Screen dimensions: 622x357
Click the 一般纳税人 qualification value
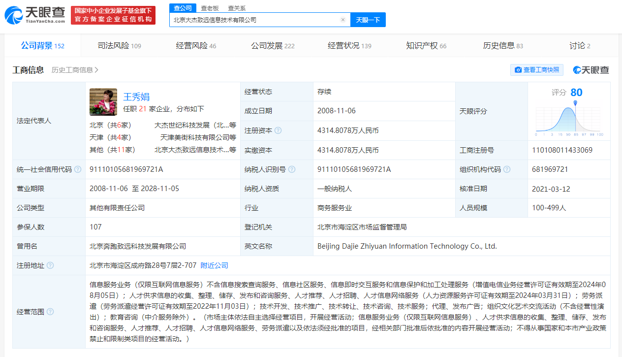[335, 189]
